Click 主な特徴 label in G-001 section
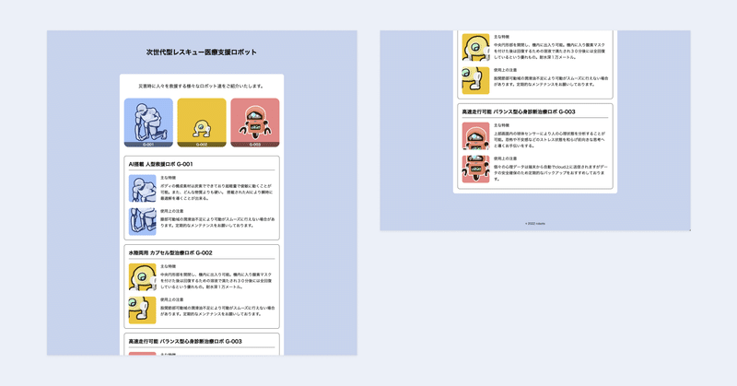 point(169,178)
